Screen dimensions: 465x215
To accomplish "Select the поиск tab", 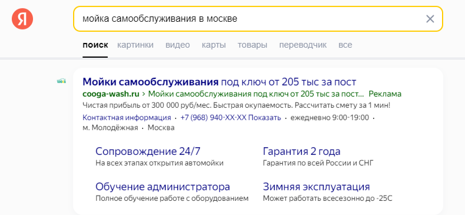I will [95, 45].
